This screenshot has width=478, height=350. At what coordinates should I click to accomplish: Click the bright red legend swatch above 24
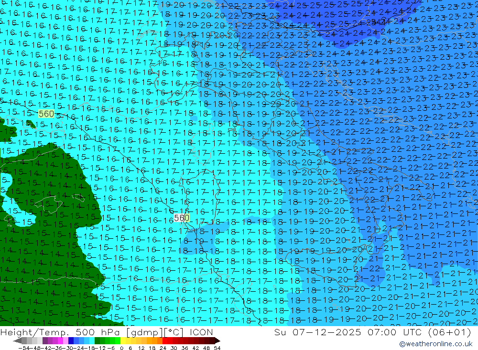[165, 340]
